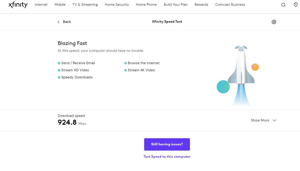300x171 pixels.
Task: Click Test Speed to this computer link
Action: point(167,157)
